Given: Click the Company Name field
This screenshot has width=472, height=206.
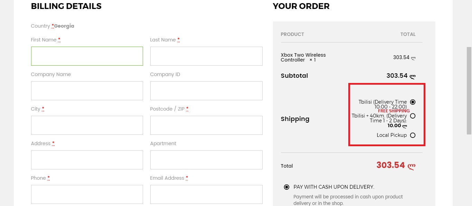Looking at the screenshot, I should click(x=87, y=91).
